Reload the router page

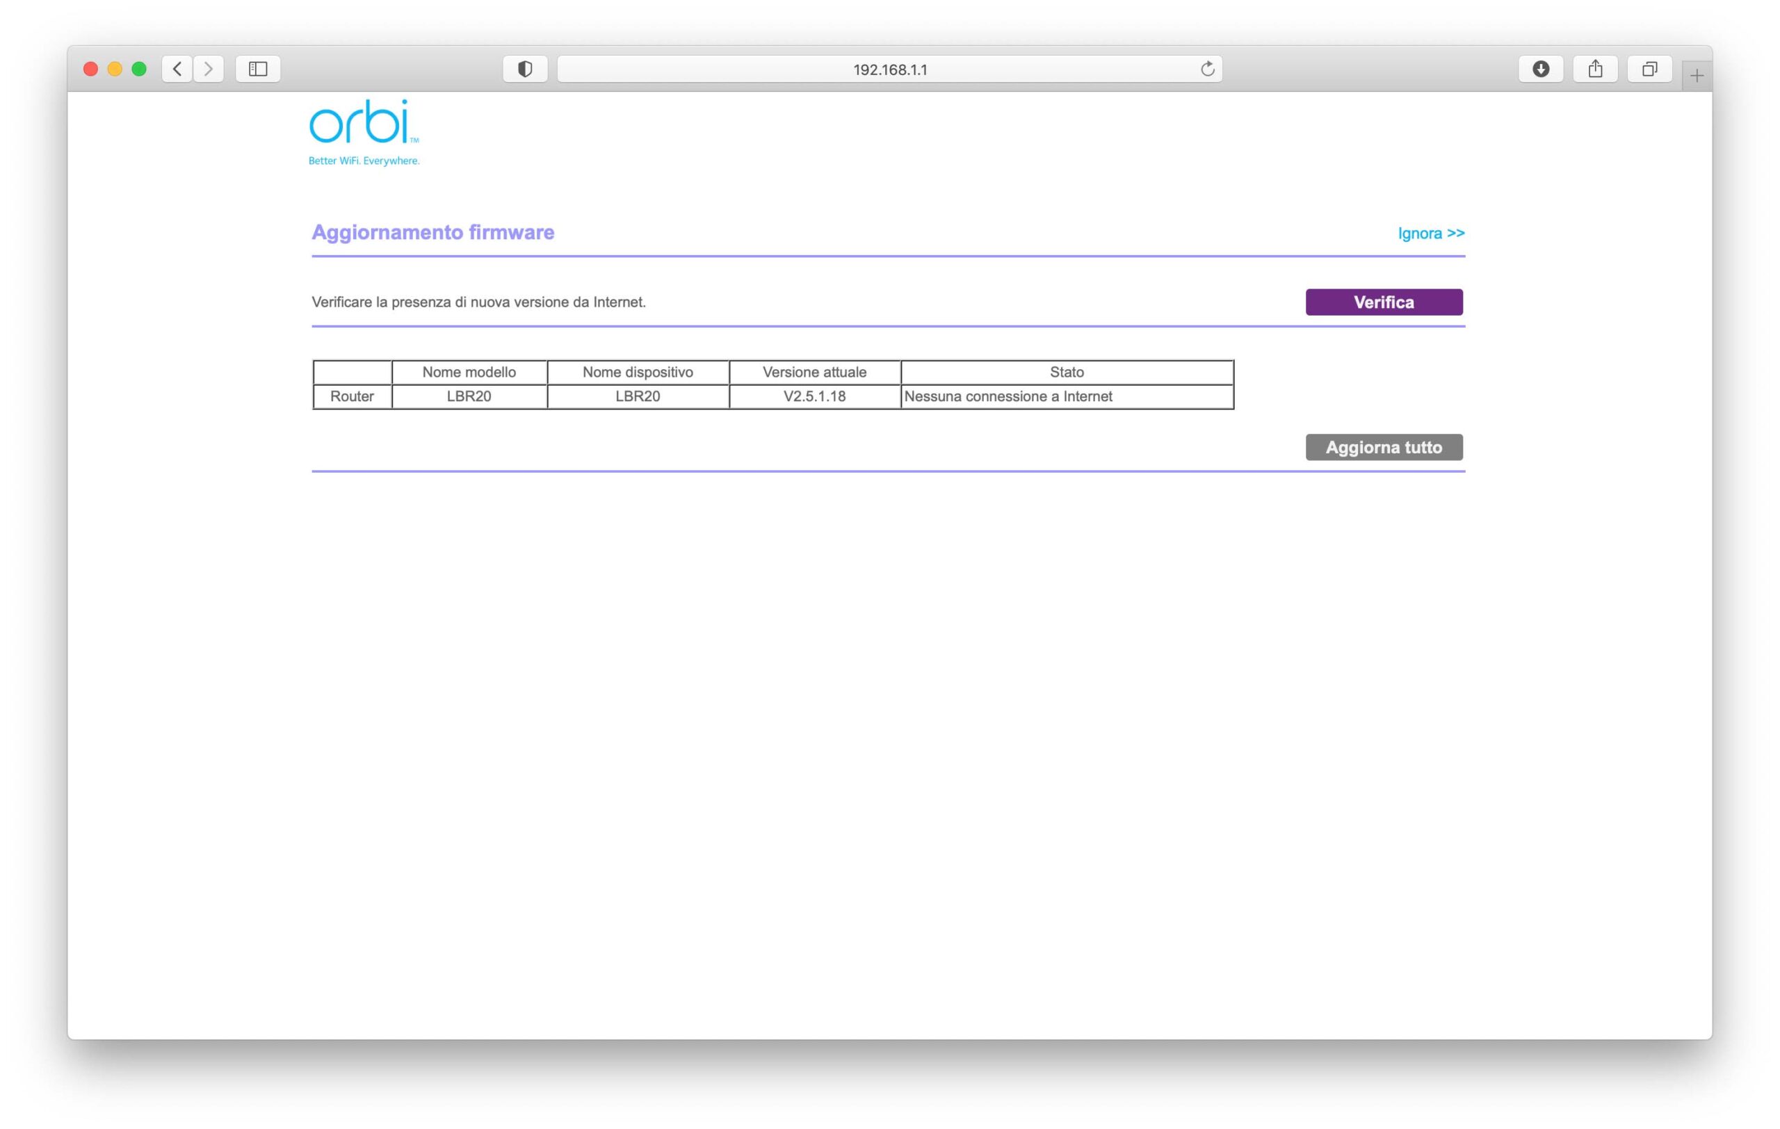click(x=1207, y=69)
